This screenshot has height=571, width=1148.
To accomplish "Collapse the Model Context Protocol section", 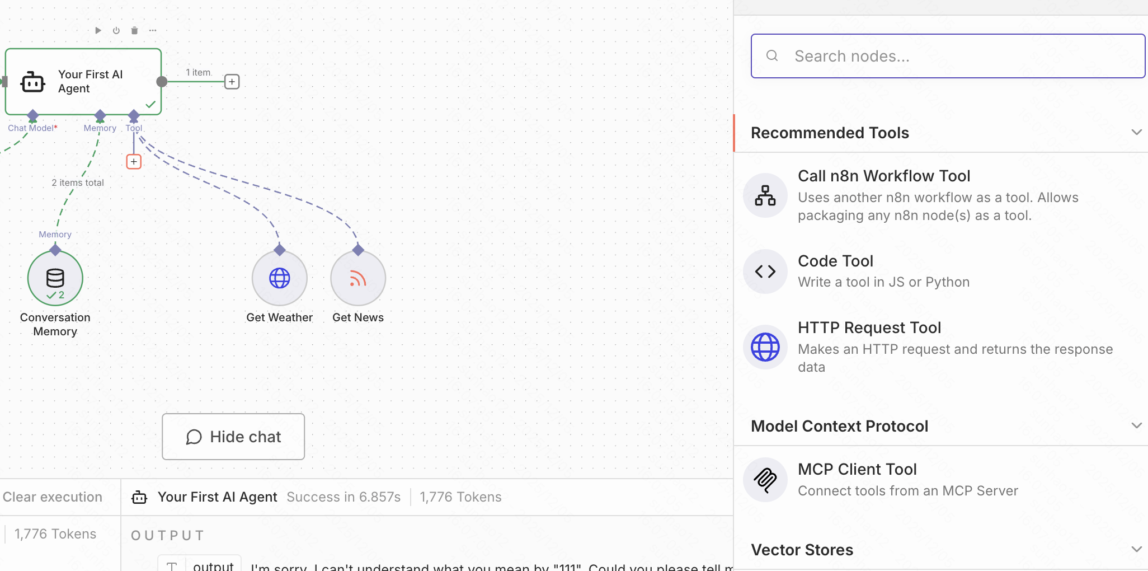I will click(x=1136, y=426).
